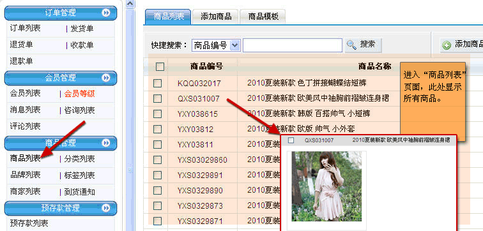The image size is (483, 231).
Task: Check the box for YXY038615
Action: pyautogui.click(x=157, y=114)
